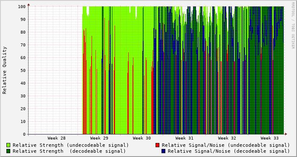This screenshot has width=297, height=157.
Task: Select the Week 31 axis label
Action: point(185,138)
